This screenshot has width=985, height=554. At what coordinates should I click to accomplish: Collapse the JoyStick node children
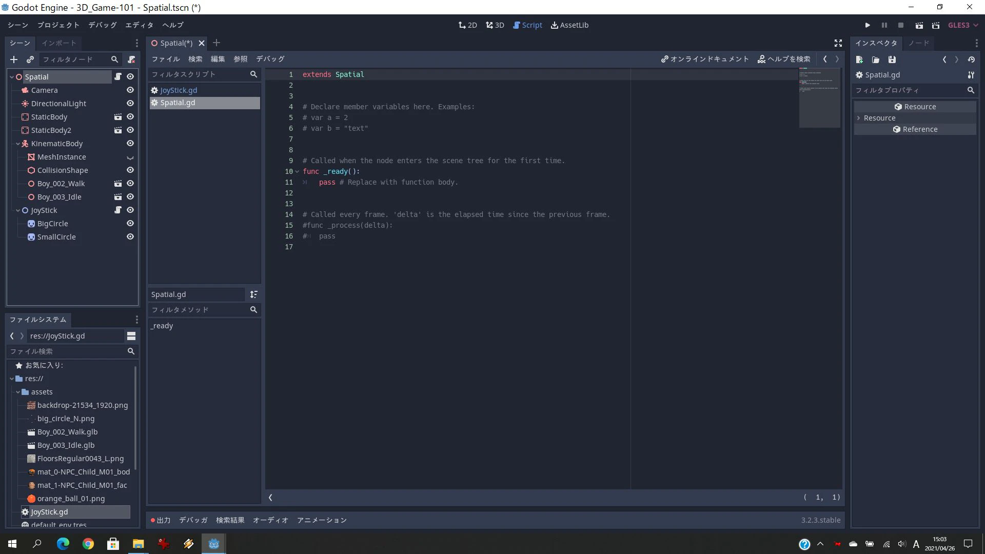click(x=18, y=210)
